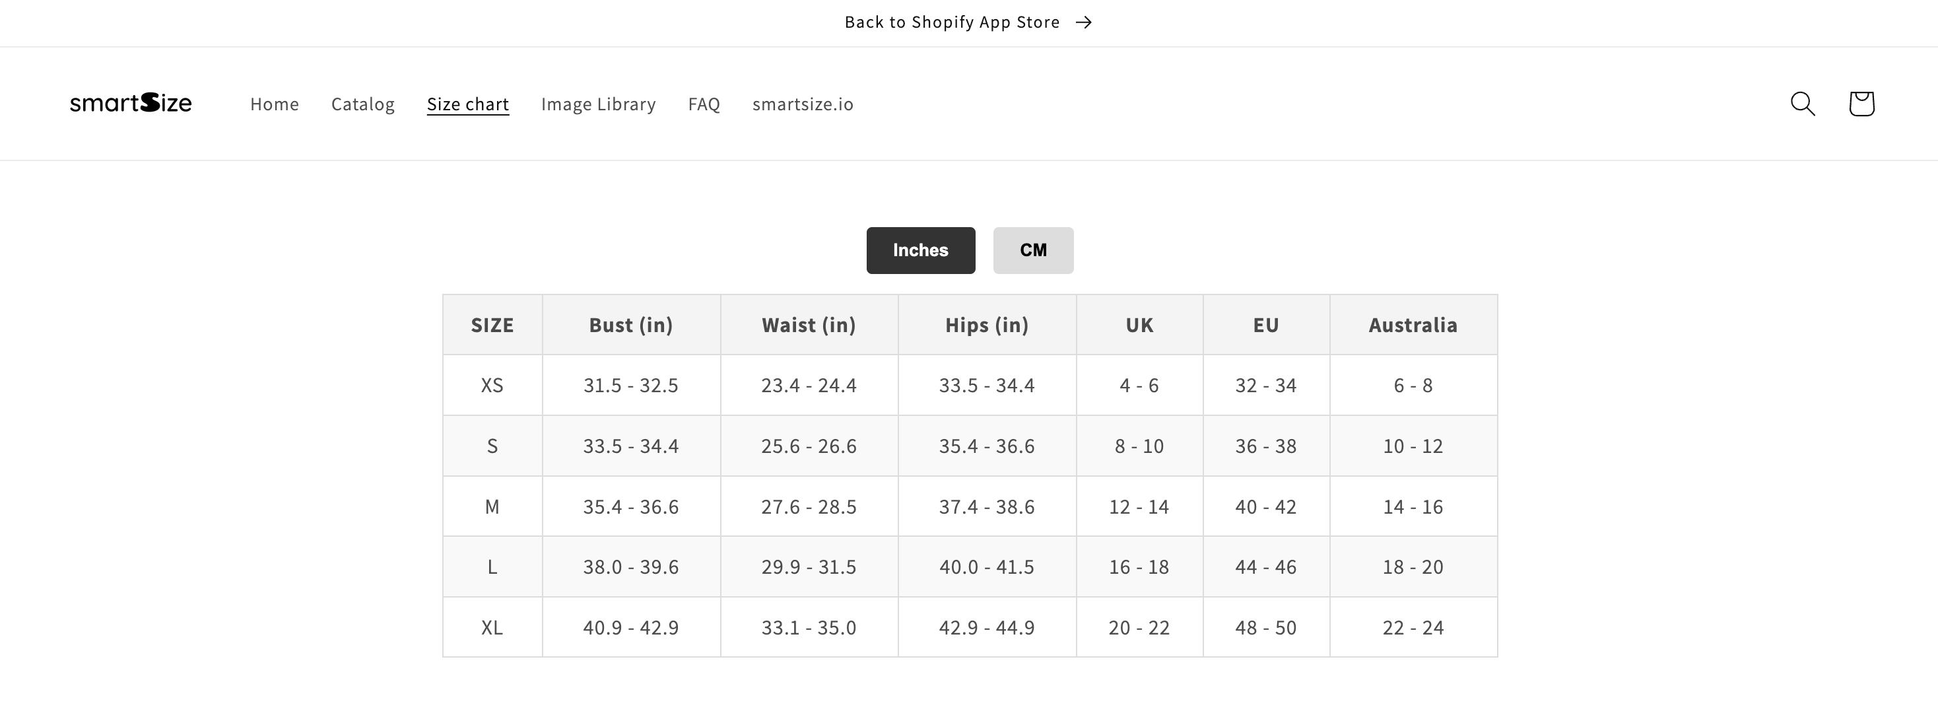Go to the Home menu item
1938x721 pixels.
[x=275, y=104]
